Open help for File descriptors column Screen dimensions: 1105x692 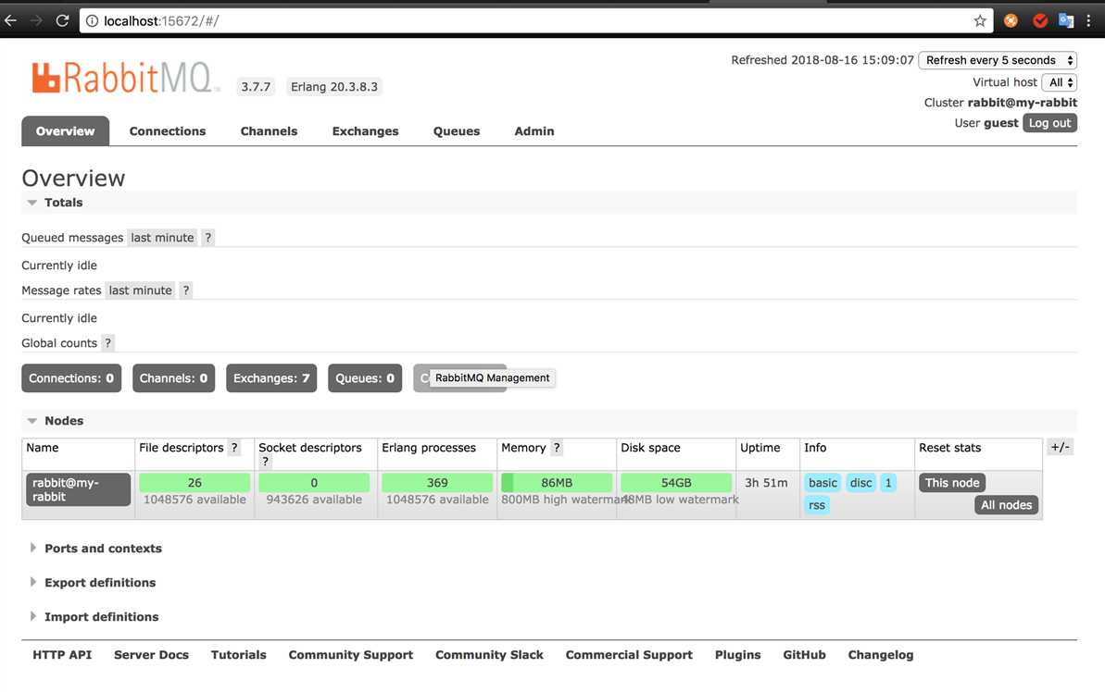(x=234, y=448)
